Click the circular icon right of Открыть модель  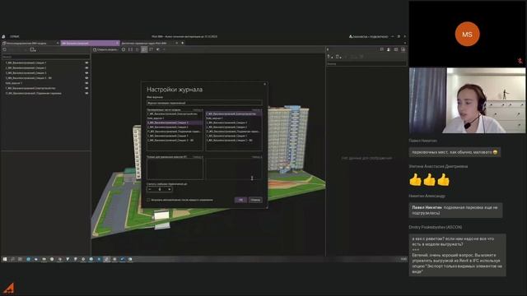[x=124, y=49]
